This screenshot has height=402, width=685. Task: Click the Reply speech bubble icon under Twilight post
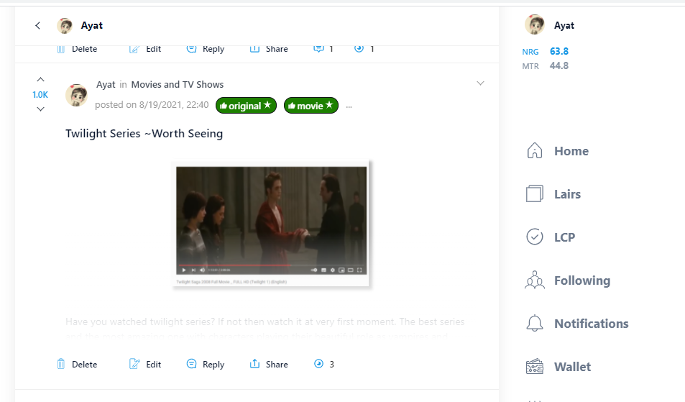[191, 364]
